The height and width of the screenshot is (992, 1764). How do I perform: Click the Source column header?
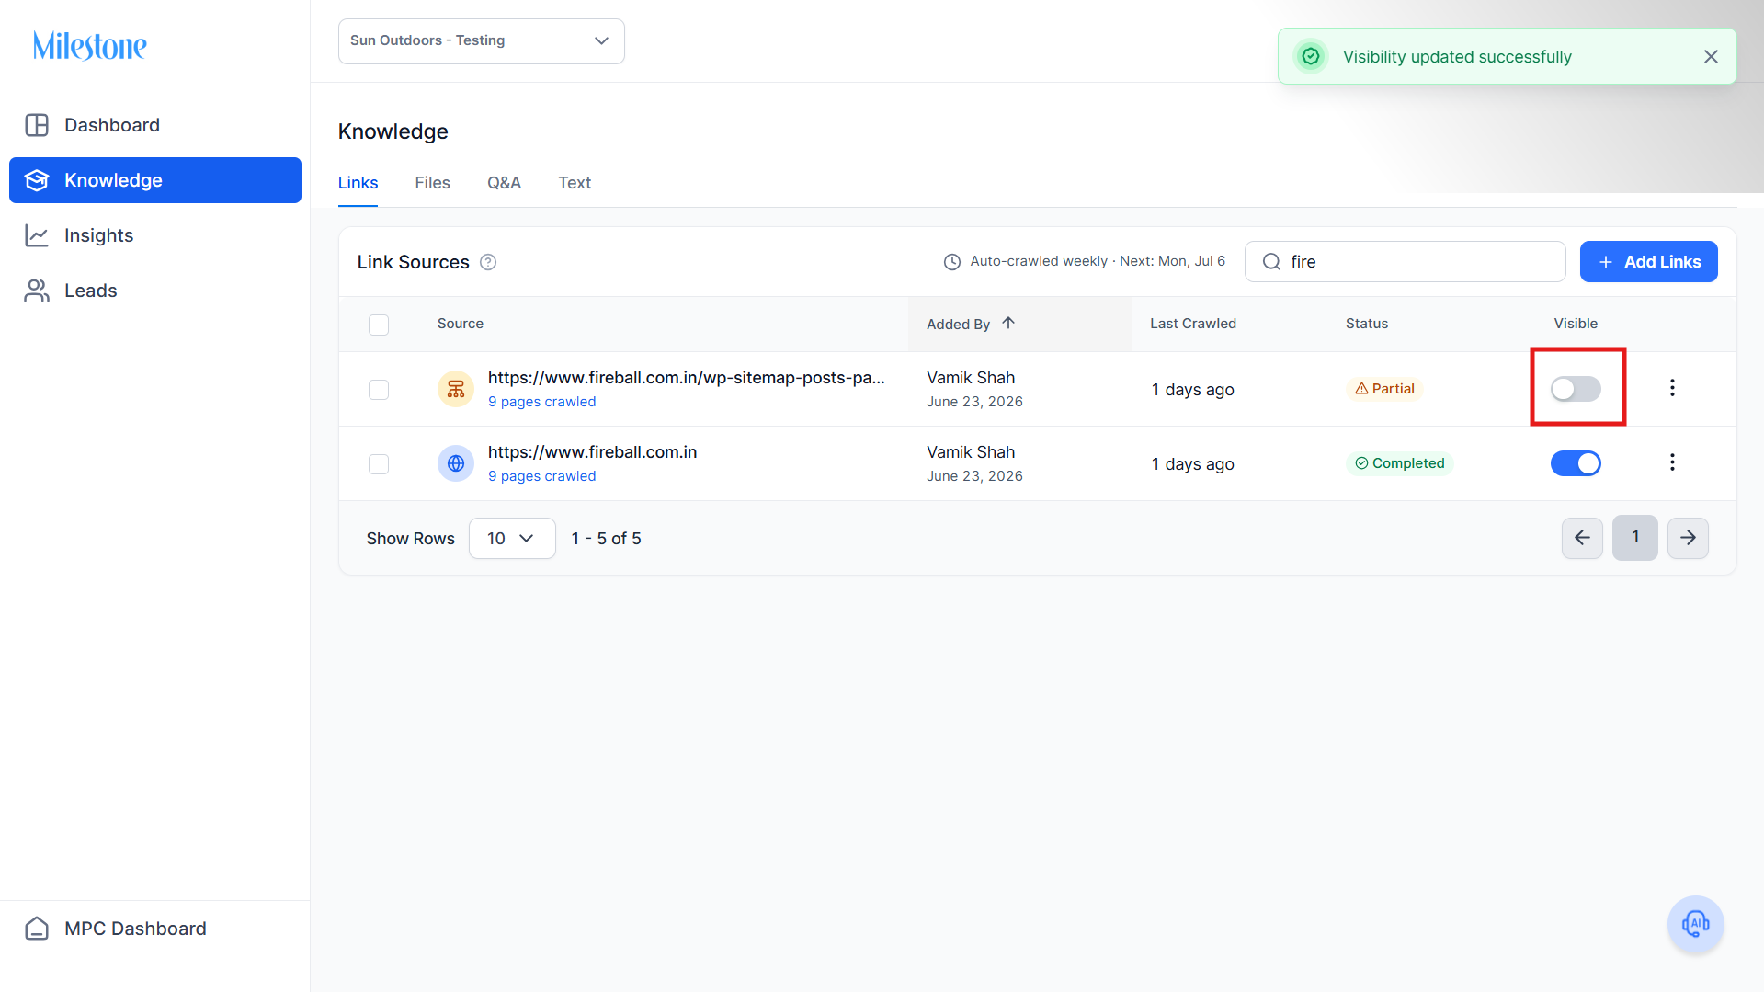click(460, 324)
